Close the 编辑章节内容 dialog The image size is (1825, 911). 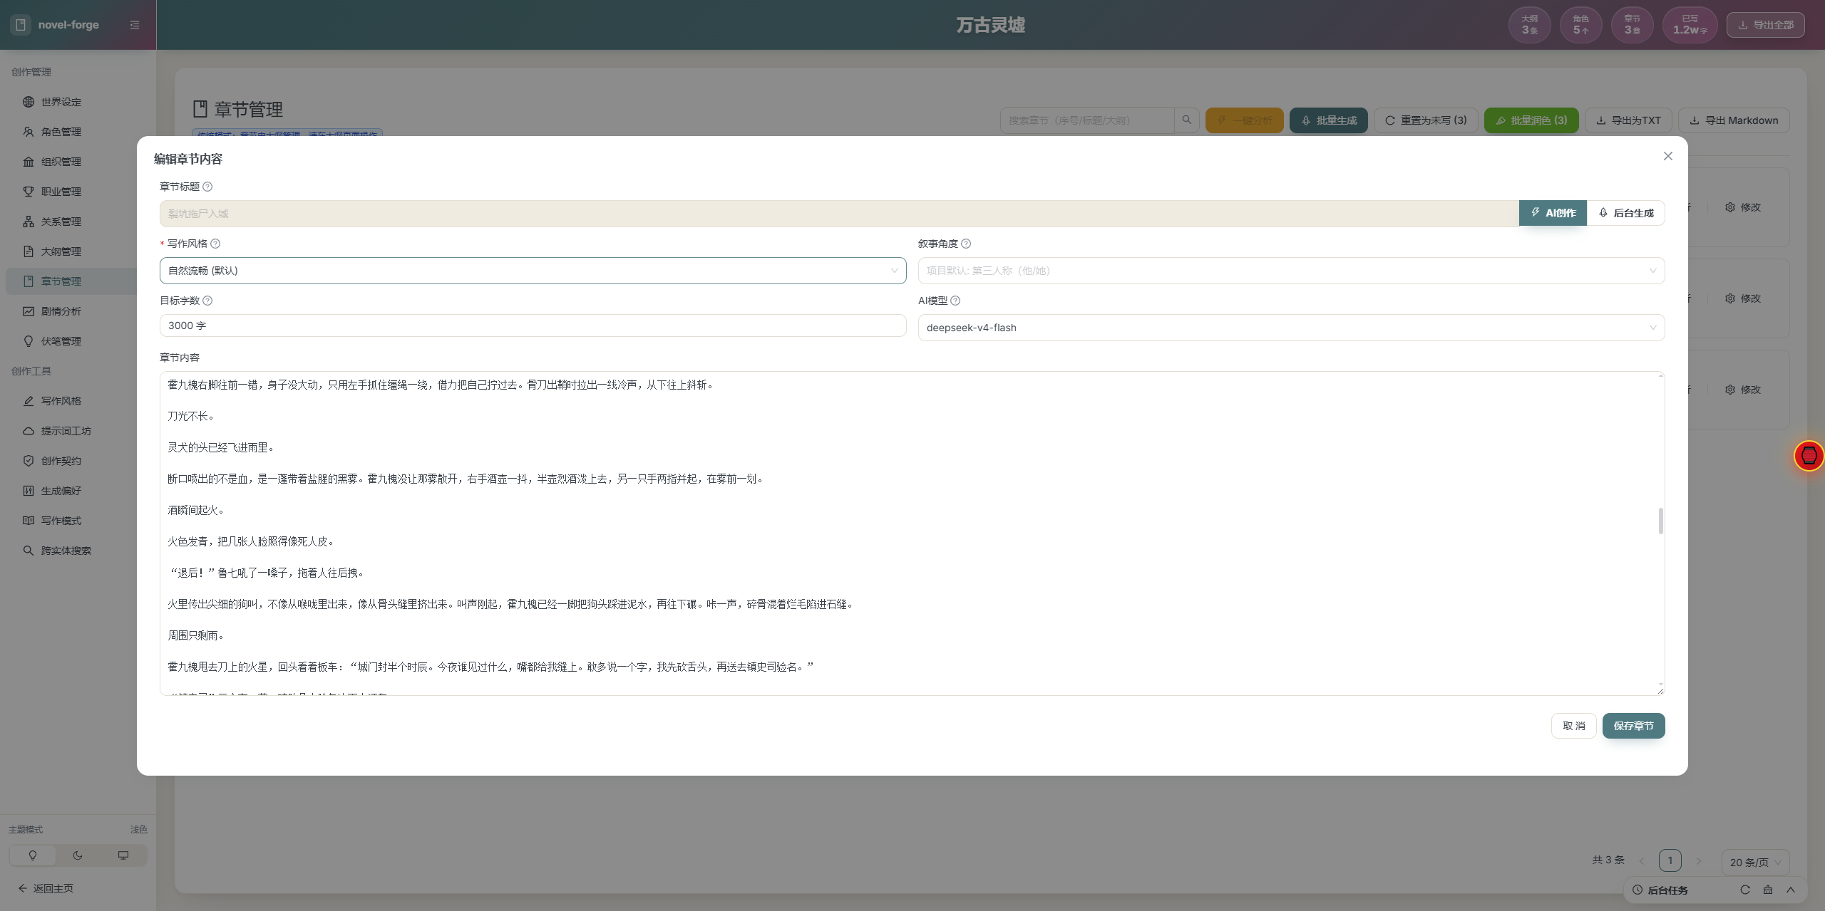(x=1668, y=156)
